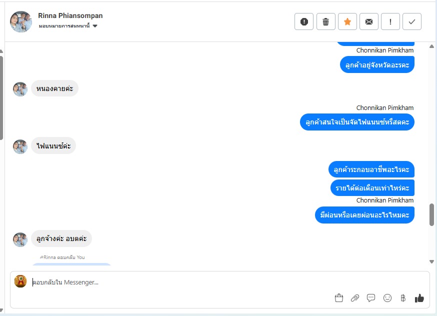
Task: Expand the assign conversation dropdown arrow
Action: point(95,26)
